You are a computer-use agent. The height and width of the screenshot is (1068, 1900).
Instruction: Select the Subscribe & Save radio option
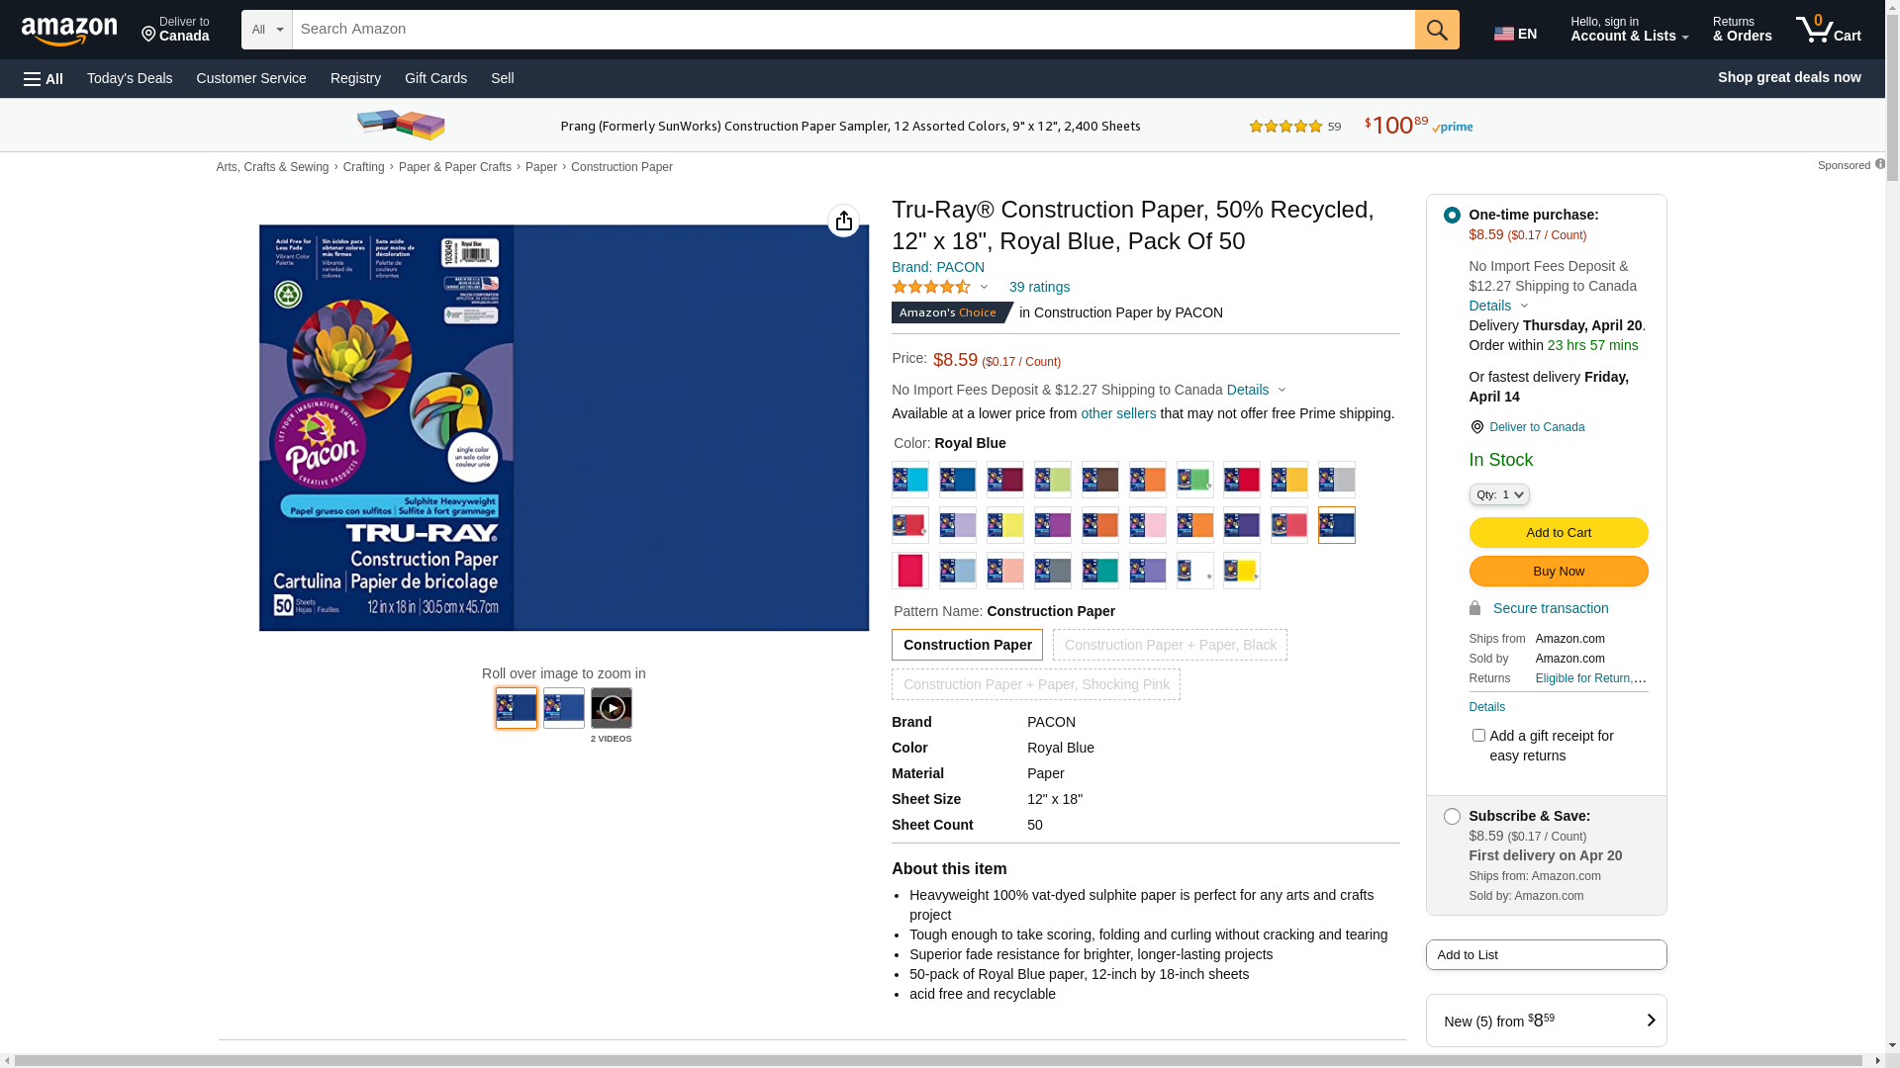coord(1452,817)
